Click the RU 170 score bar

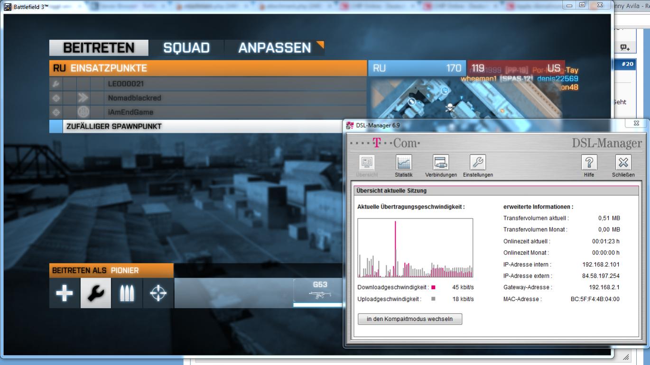pyautogui.click(x=417, y=68)
